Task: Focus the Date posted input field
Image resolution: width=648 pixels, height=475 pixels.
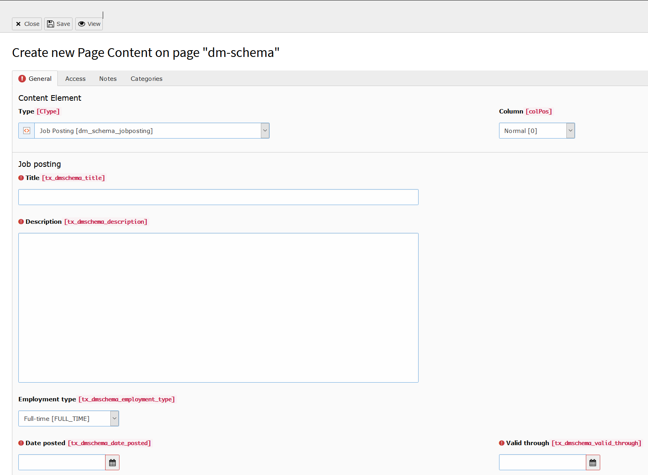Action: coord(62,462)
